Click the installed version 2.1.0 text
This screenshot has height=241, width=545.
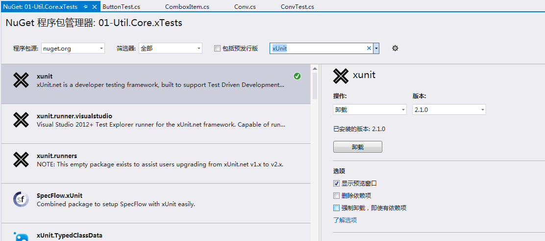(359, 129)
